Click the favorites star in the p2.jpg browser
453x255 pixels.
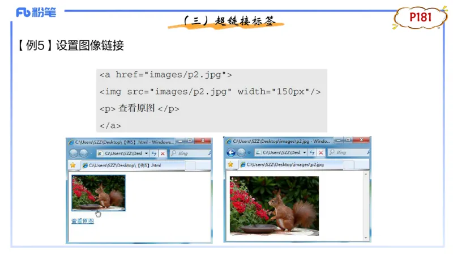[230, 164]
